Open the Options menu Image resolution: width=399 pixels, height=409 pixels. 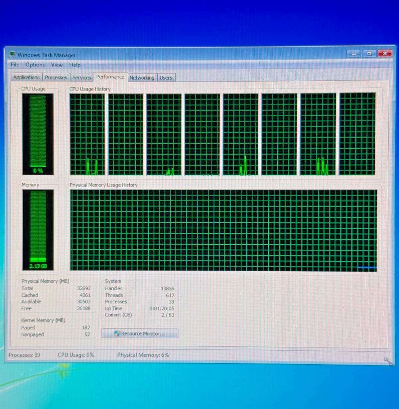pos(35,65)
